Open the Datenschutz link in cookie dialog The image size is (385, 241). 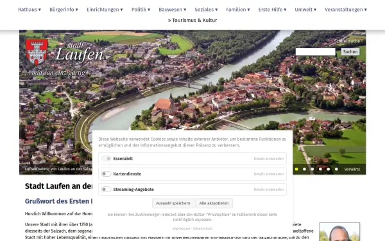coord(203,229)
